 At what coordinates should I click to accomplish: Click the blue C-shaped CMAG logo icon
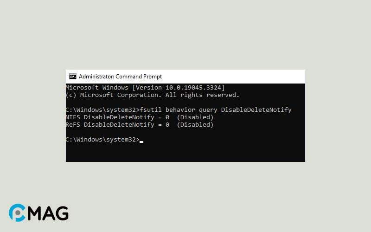click(17, 213)
